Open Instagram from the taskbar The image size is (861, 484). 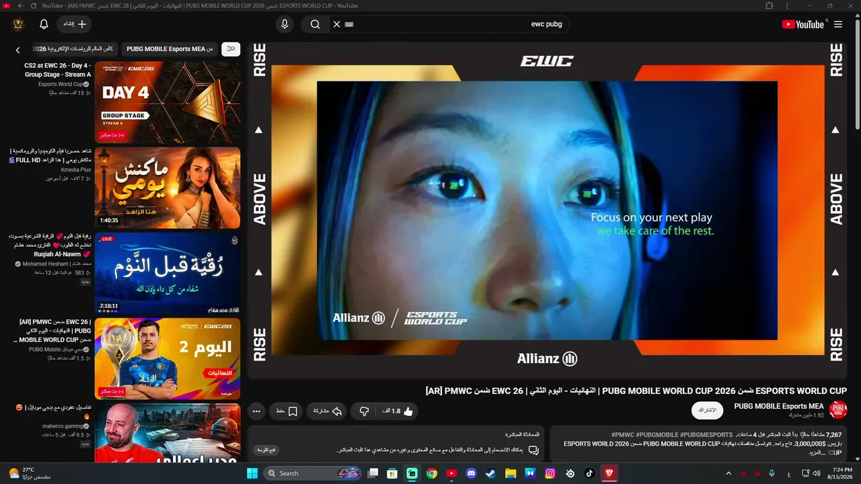pyautogui.click(x=550, y=473)
